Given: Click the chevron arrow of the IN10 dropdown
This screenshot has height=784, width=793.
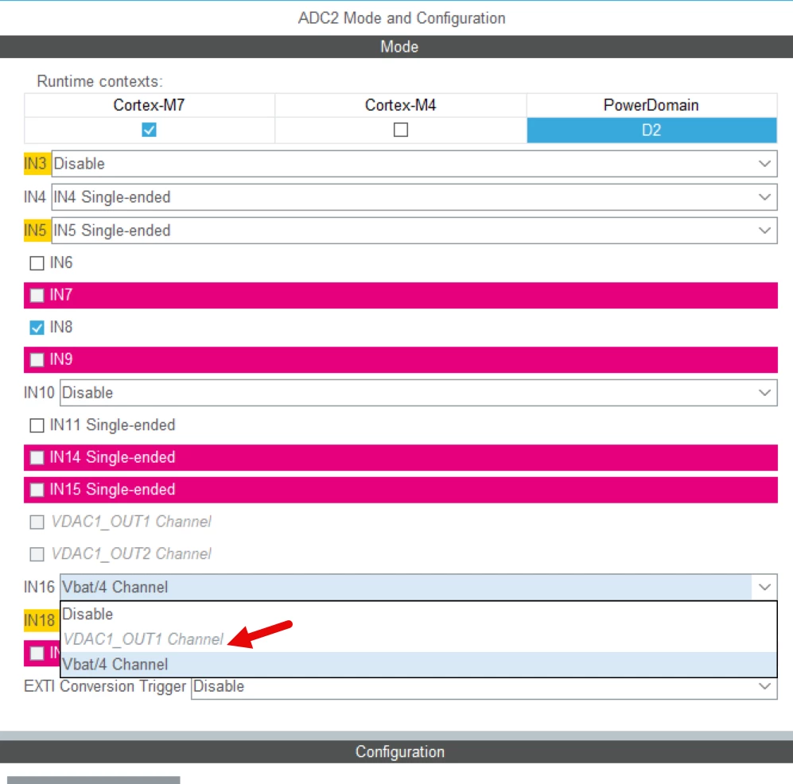Looking at the screenshot, I should [764, 393].
